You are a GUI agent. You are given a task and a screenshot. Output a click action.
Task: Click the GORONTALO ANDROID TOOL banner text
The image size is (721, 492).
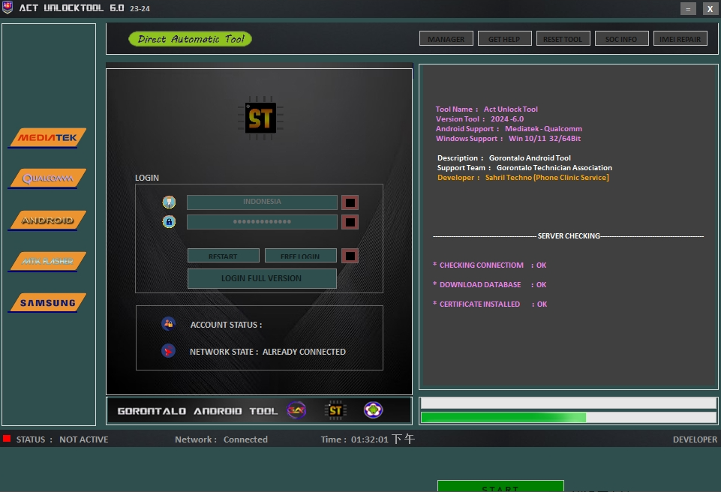pos(198,410)
